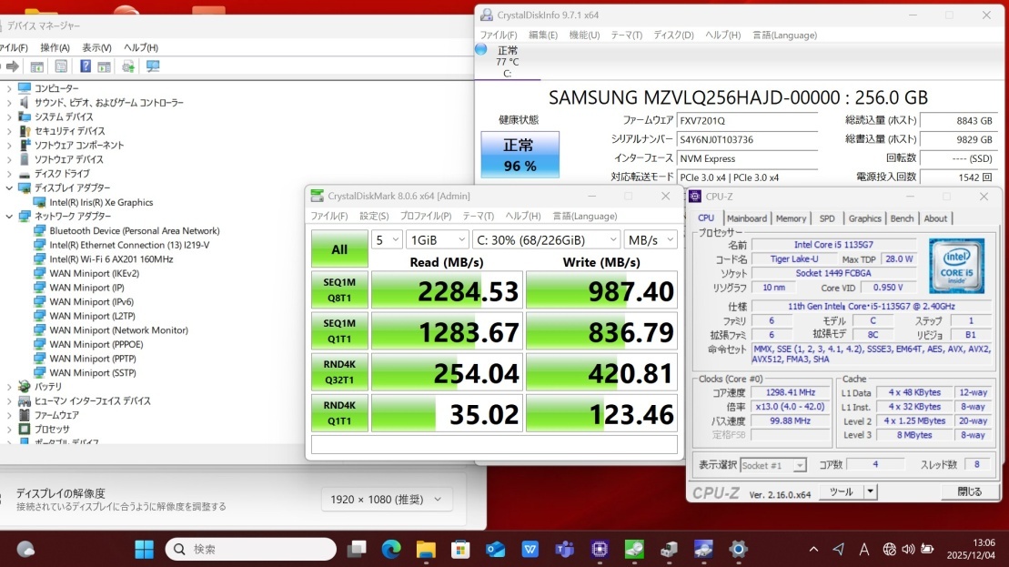Collapse the ネットワーク アダプター tree node
This screenshot has width=1009, height=567.
pyautogui.click(x=9, y=217)
